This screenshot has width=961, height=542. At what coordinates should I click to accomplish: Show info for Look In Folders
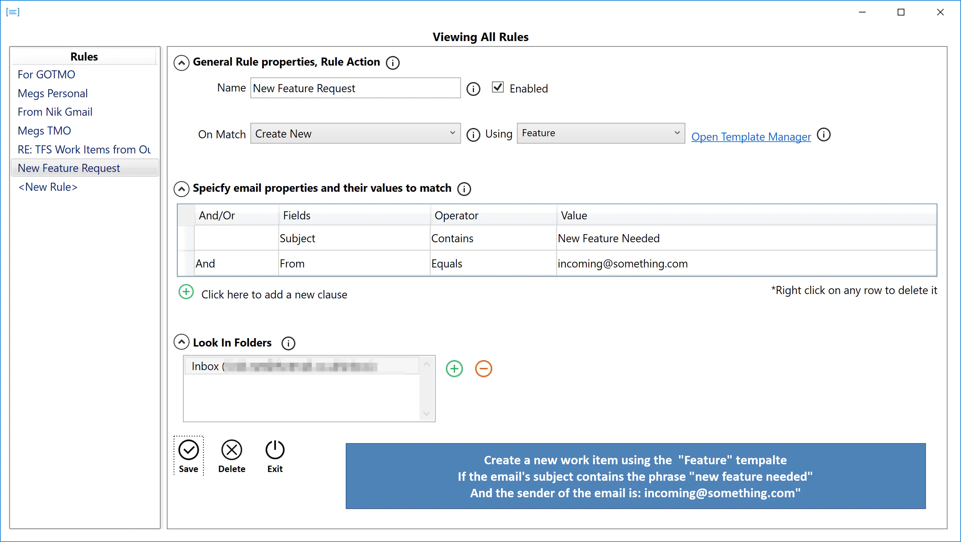pos(288,343)
